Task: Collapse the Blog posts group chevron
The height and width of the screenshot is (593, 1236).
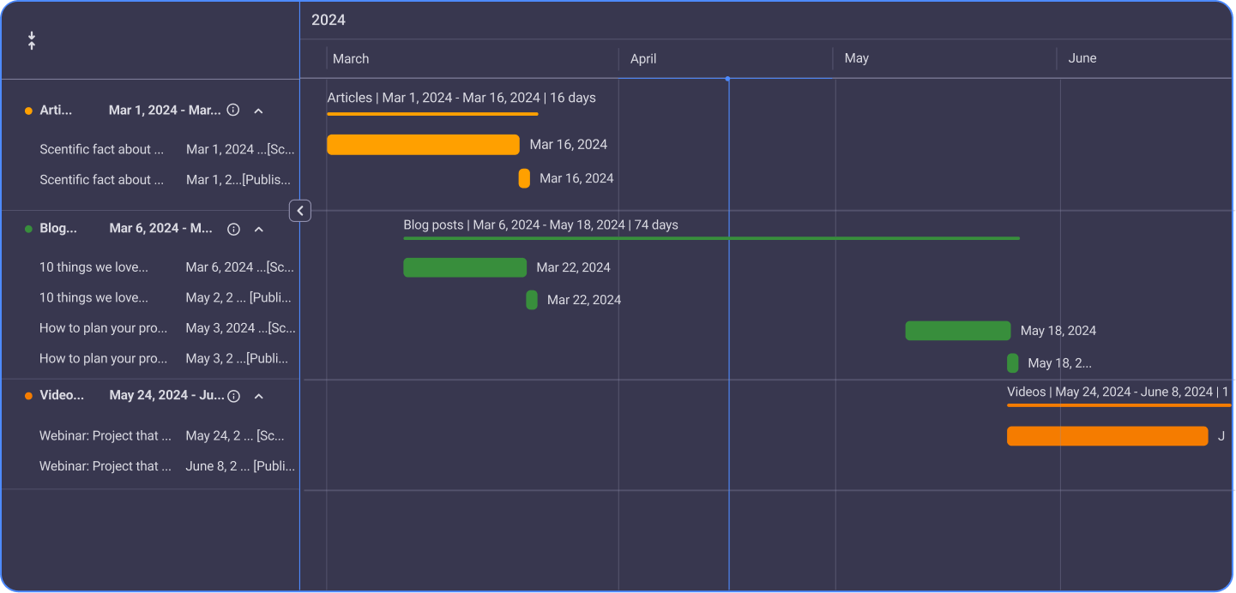Action: [258, 229]
